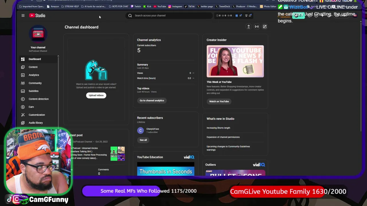Click the Customization wand icon

click(x=23, y=115)
